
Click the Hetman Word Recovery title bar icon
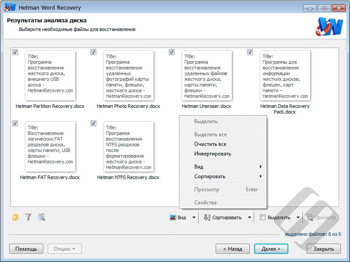(10, 7)
